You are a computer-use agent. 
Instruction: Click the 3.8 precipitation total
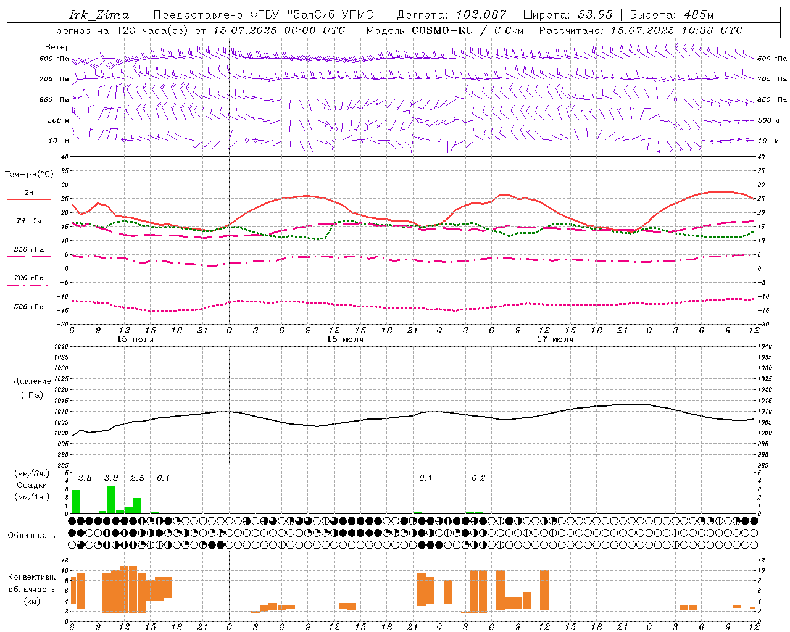(x=111, y=478)
